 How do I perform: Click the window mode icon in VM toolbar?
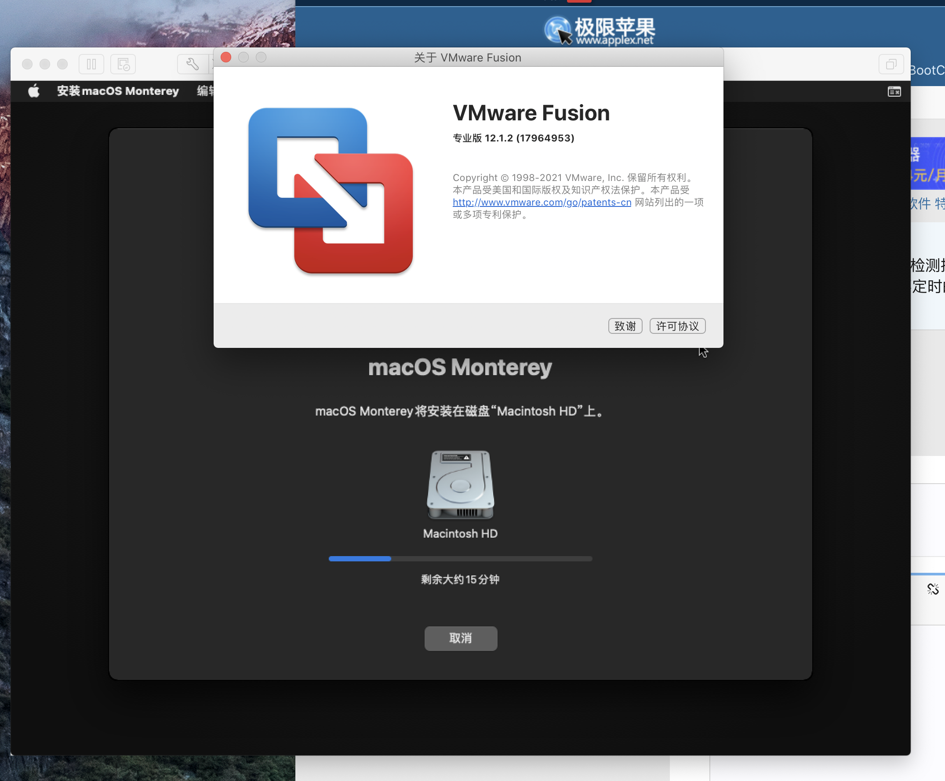[891, 64]
